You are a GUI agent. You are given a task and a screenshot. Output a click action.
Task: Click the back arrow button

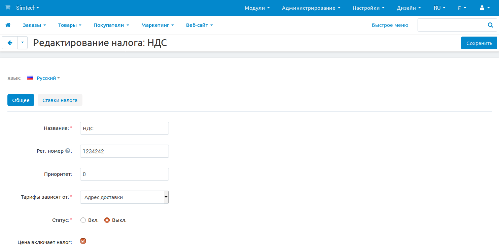coord(10,43)
